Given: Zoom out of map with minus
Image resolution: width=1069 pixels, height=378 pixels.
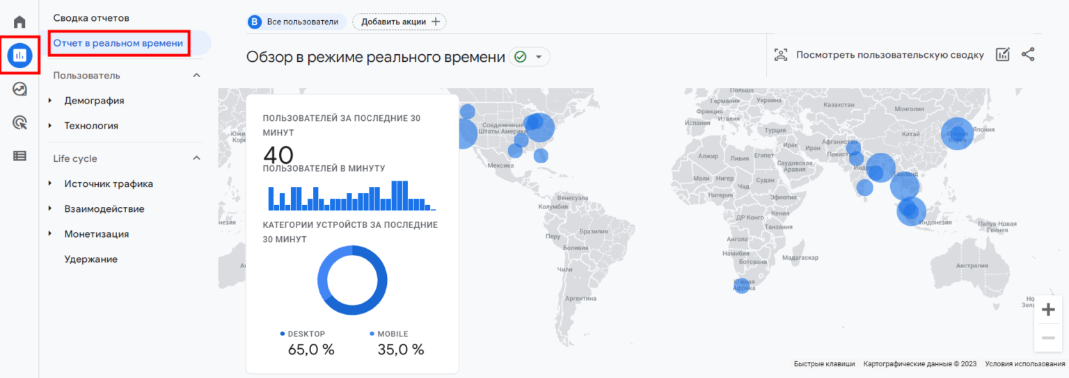Looking at the screenshot, I should pos(1048,338).
